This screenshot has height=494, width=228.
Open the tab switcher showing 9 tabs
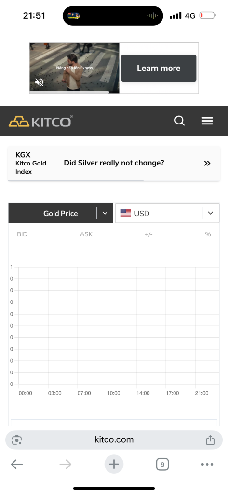pyautogui.click(x=162, y=464)
